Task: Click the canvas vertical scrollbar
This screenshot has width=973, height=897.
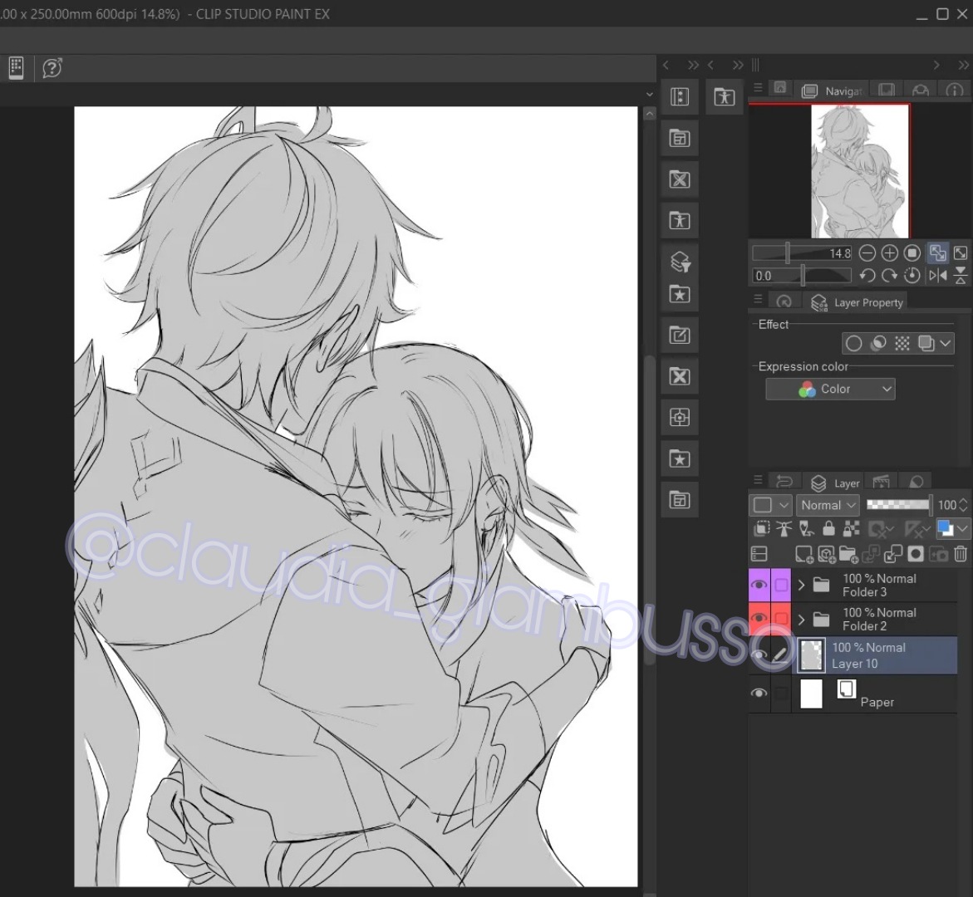Action: point(649,508)
